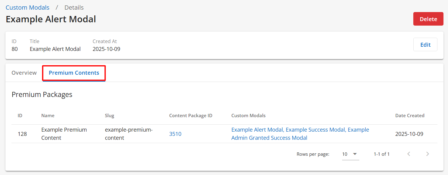Open the Rows per page dropdown
The height and width of the screenshot is (175, 448).
[x=350, y=154]
